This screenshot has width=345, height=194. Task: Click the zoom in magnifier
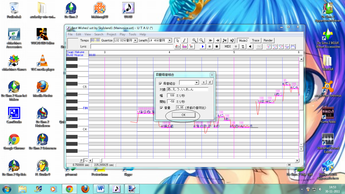(x=195, y=40)
